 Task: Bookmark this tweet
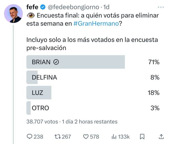(142, 137)
